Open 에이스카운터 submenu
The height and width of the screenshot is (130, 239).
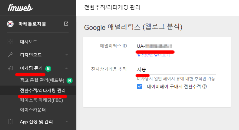coord(33,110)
